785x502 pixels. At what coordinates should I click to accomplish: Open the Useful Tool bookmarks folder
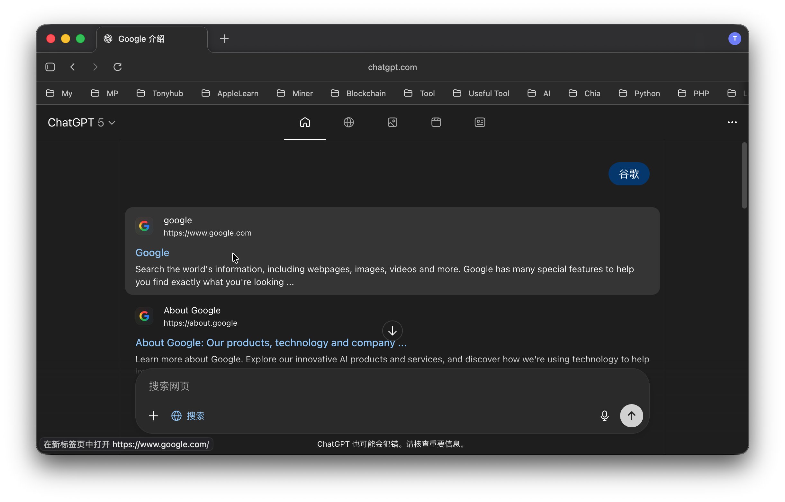(481, 93)
